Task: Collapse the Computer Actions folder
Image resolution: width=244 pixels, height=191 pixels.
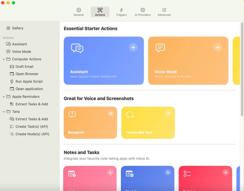Action: pos(4,59)
